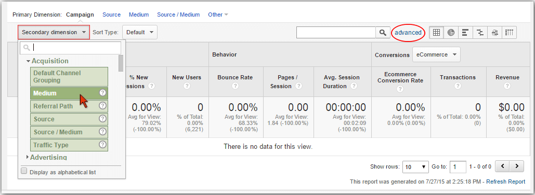Screen dimensions: 535x195
Task: Choose Medium in secondary dimension list
Action: point(69,93)
